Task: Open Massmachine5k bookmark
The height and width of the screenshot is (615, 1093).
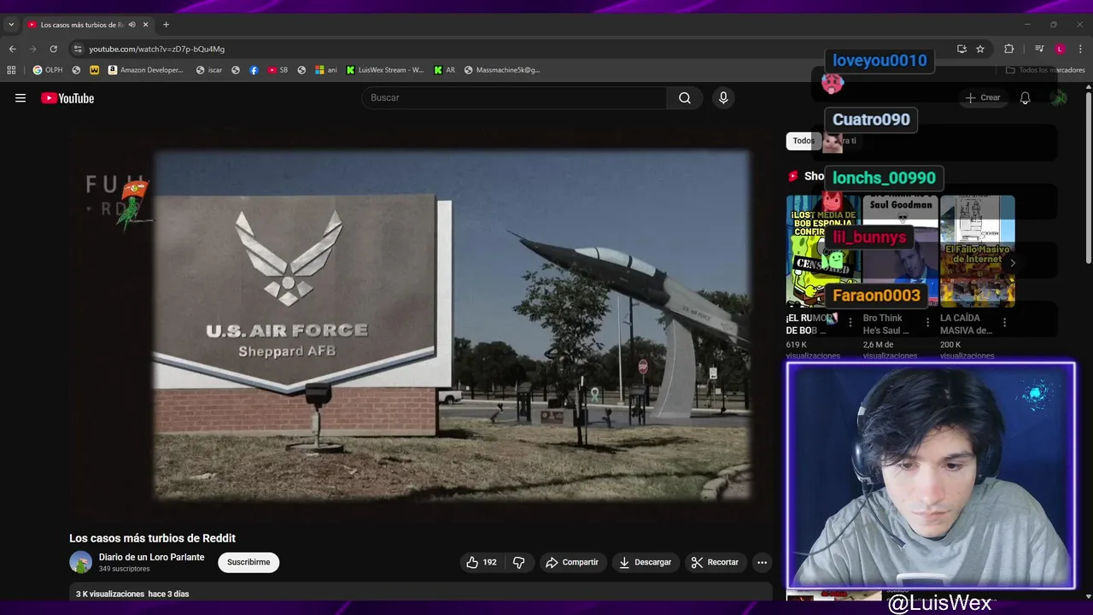Action: tap(502, 70)
